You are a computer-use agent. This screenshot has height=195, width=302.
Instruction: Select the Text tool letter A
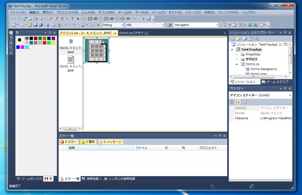click(x=77, y=19)
